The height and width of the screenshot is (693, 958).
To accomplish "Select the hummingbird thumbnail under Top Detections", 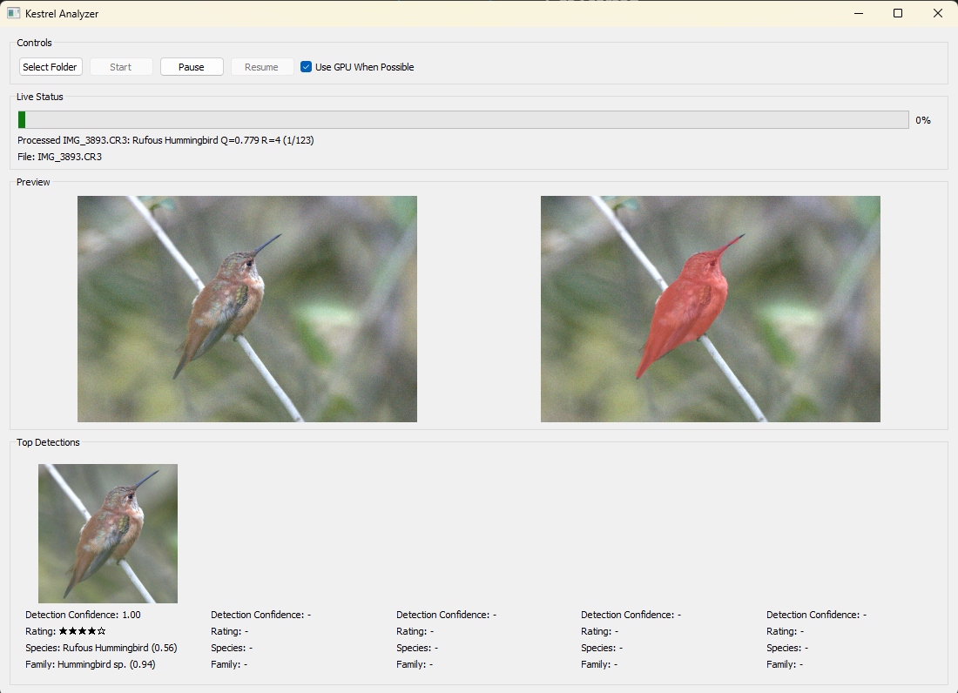I will 107,533.
